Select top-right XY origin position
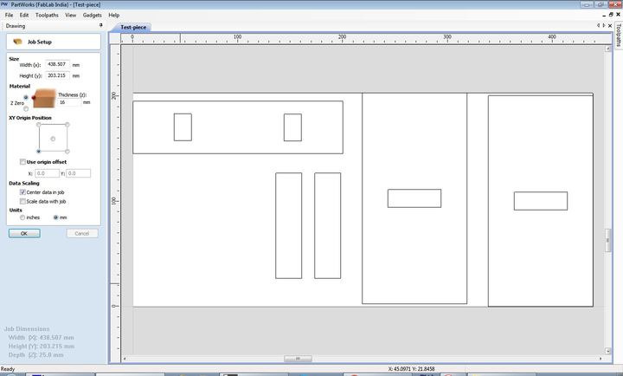623x376 pixels. [x=67, y=125]
